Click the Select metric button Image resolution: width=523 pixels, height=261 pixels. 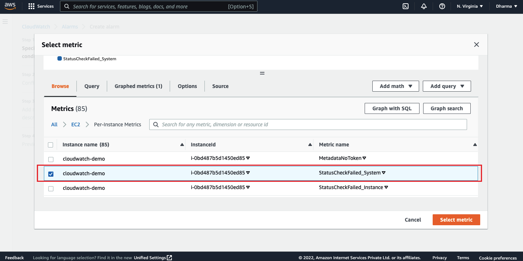[456, 220]
